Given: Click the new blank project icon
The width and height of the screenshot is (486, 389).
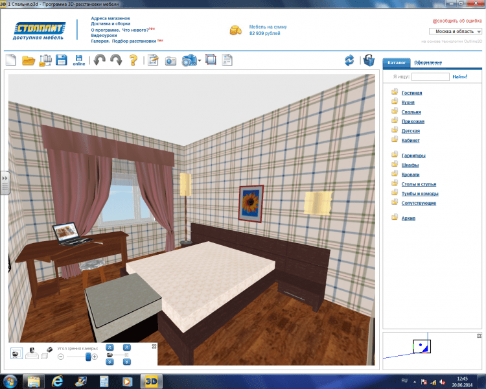Looking at the screenshot, I should 11,60.
